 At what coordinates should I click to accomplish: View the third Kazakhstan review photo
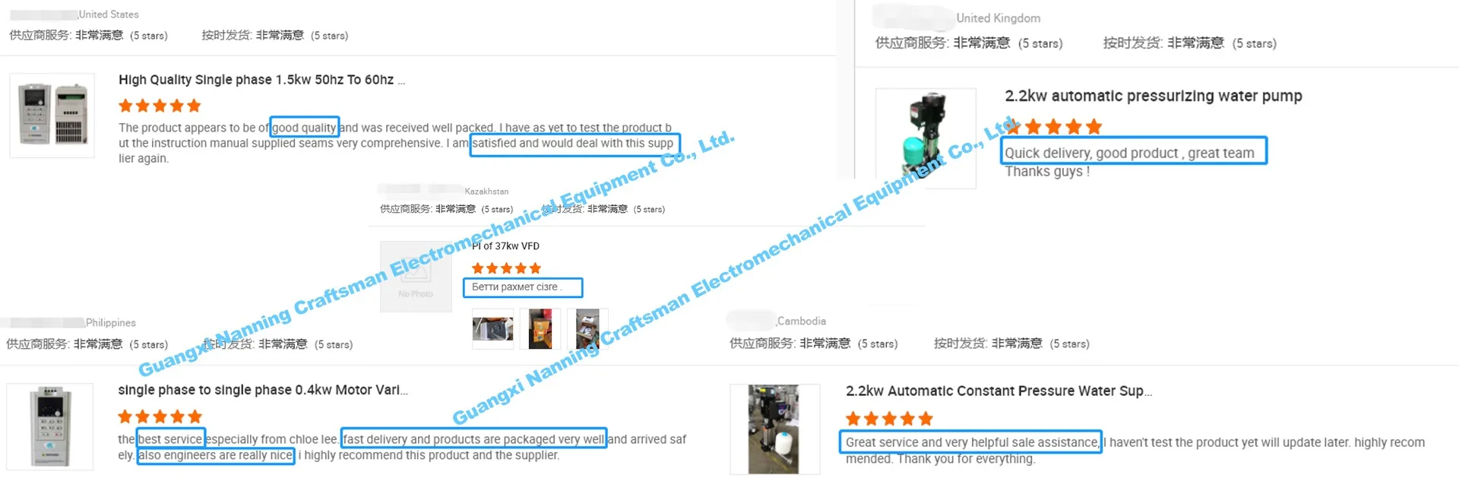pos(587,329)
